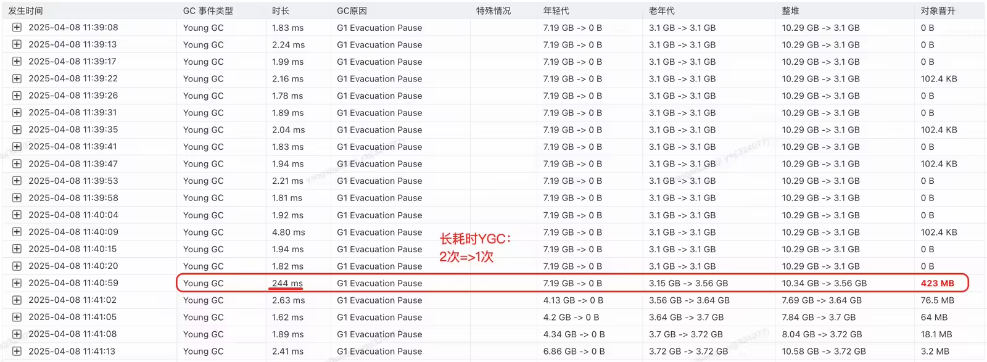Image resolution: width=987 pixels, height=362 pixels.
Task: Click the GC原因 column header
Action: click(352, 10)
